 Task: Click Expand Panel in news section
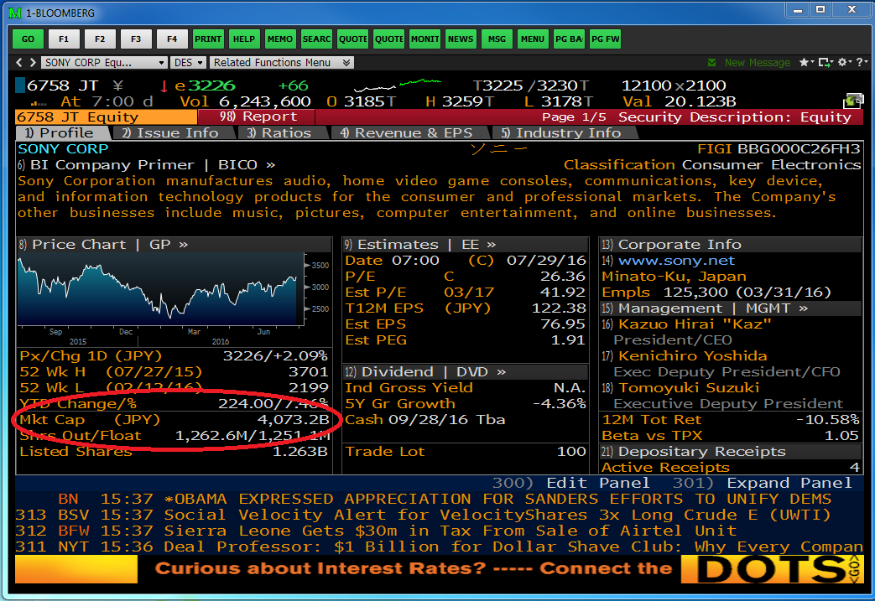(x=789, y=483)
